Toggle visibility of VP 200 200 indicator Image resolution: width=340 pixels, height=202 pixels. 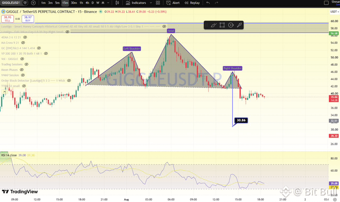click(x=46, y=54)
